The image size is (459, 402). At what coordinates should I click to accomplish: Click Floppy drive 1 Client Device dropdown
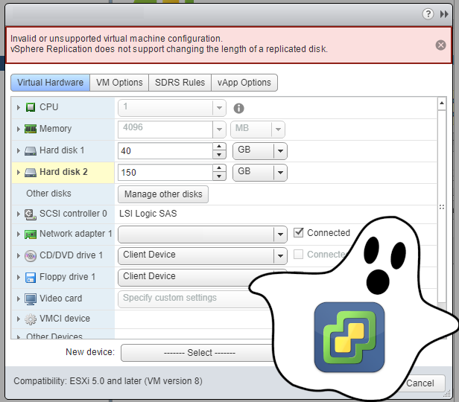coord(187,277)
